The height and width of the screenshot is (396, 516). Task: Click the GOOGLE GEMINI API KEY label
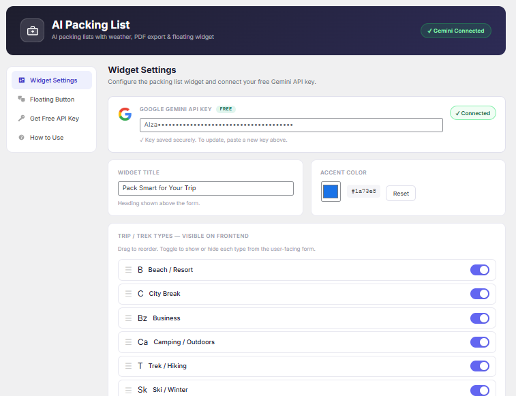pyautogui.click(x=176, y=109)
